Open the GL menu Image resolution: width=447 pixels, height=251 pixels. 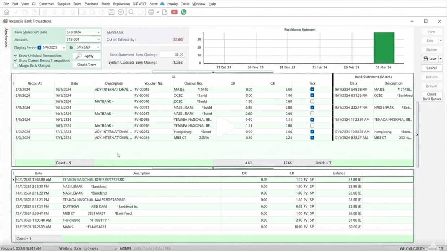click(x=34, y=4)
